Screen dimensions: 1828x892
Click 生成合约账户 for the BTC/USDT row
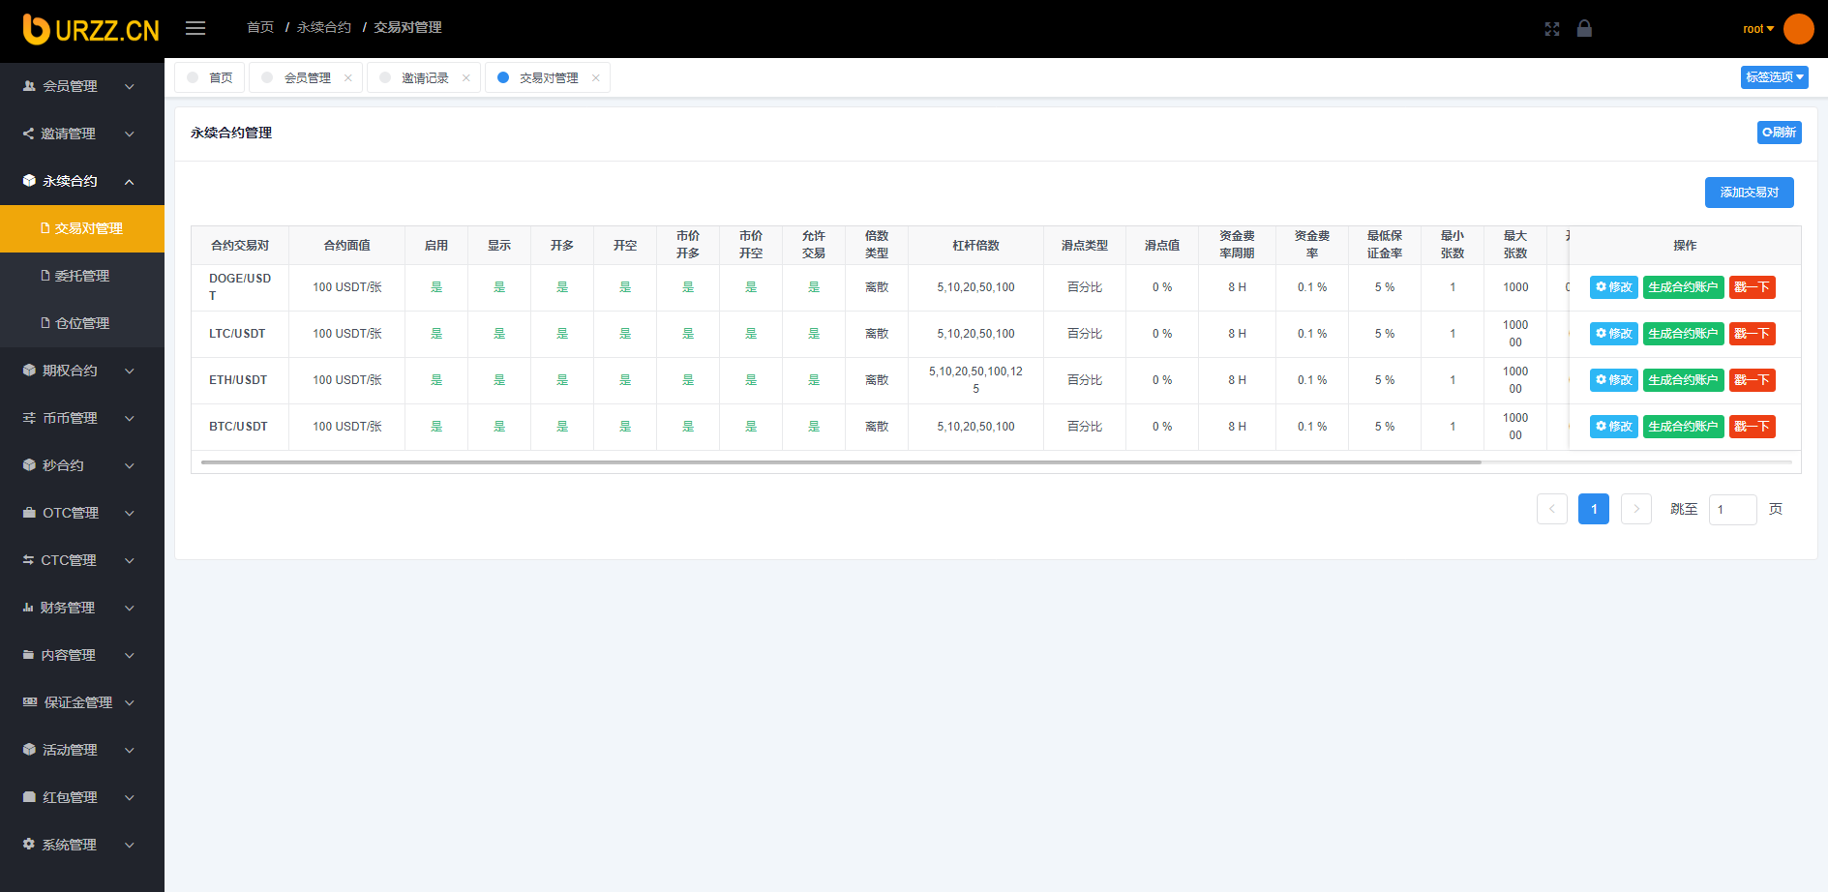[x=1683, y=427]
